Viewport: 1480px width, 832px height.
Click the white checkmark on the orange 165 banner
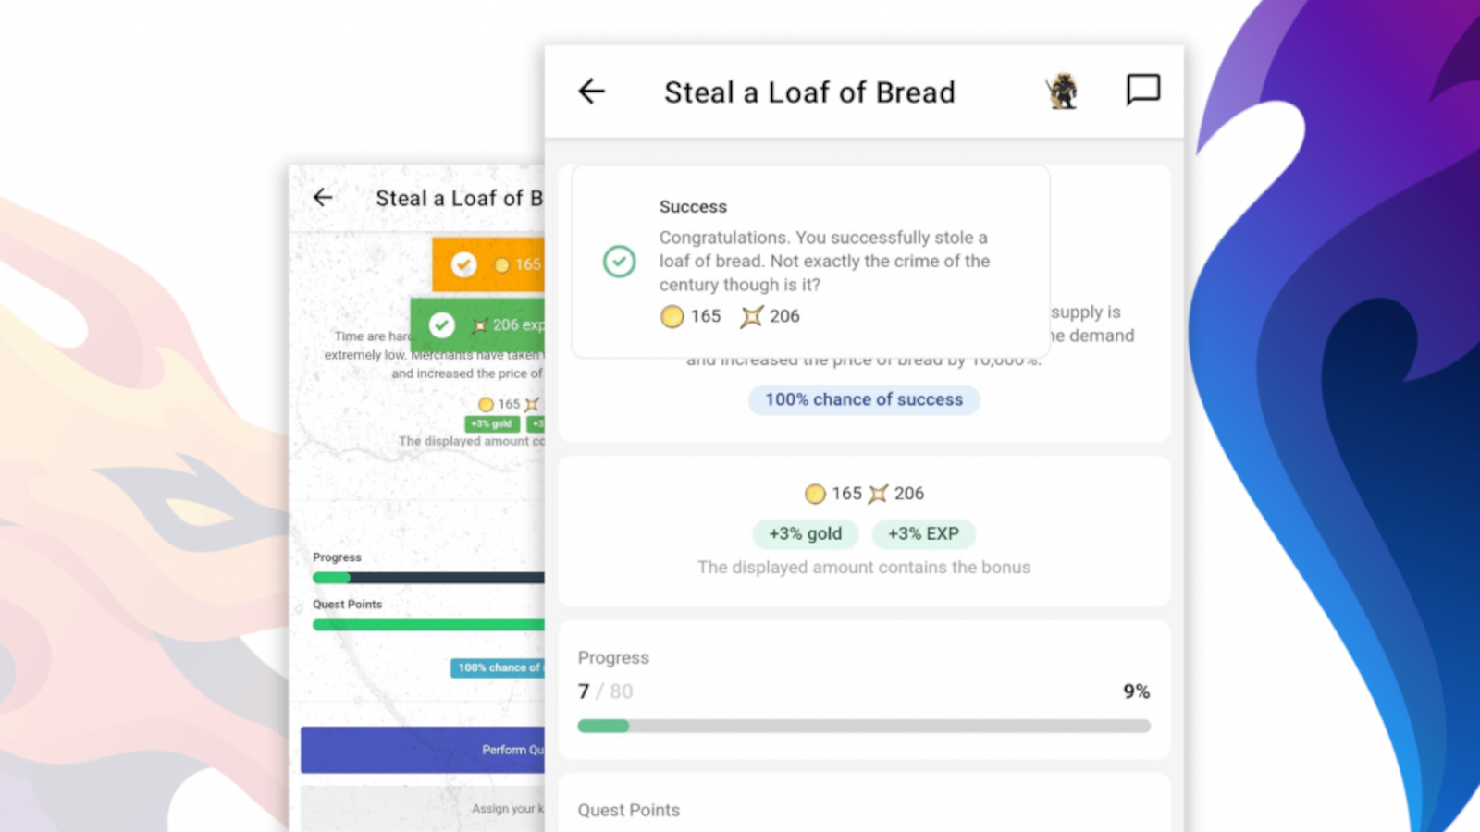pos(463,264)
